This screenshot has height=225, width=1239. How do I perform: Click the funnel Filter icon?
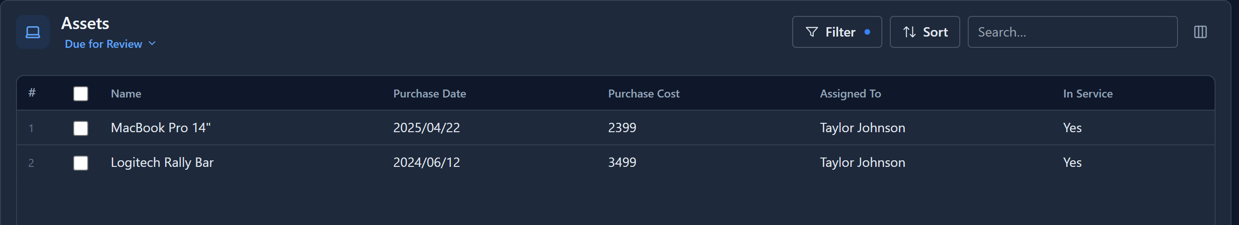pos(811,32)
